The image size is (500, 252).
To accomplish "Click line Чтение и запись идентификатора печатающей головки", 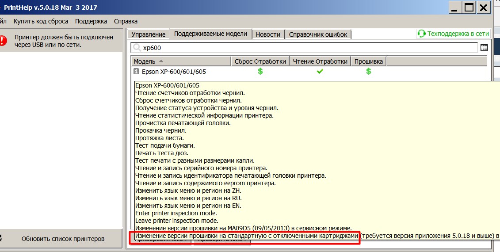I will 231,176.
